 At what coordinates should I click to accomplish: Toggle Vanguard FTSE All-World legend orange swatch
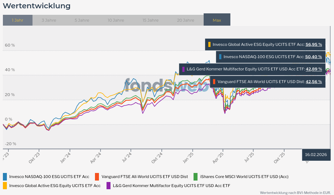pos(97,177)
